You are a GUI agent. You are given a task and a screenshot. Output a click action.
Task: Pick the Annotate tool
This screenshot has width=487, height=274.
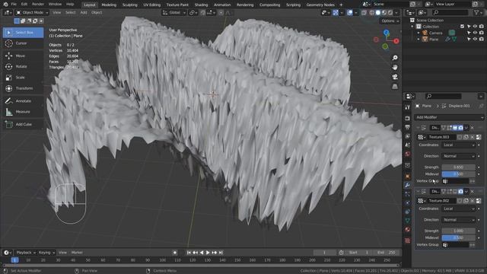(23, 101)
